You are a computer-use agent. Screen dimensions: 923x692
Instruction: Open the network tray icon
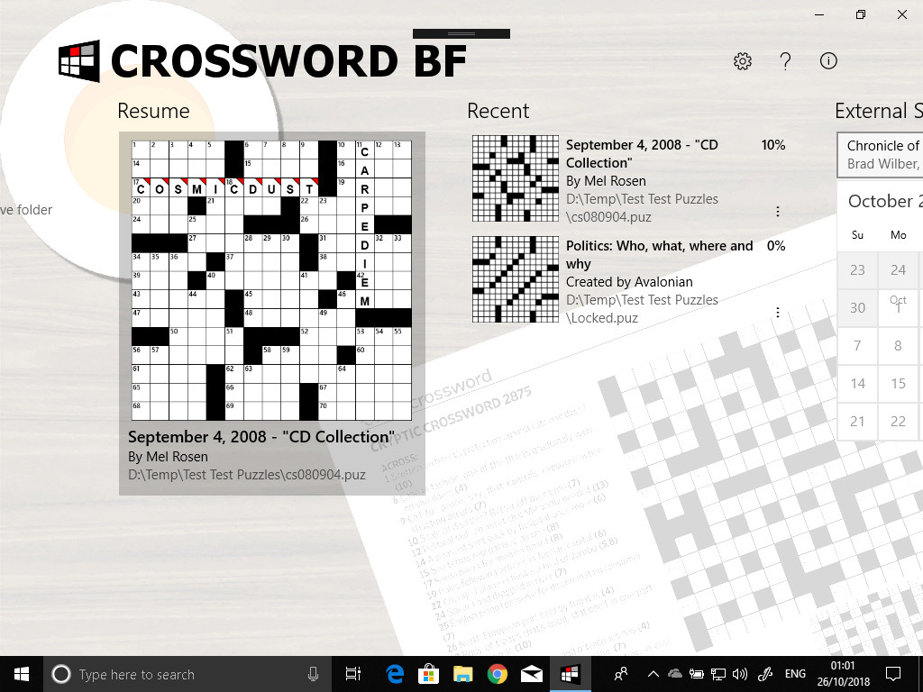717,674
